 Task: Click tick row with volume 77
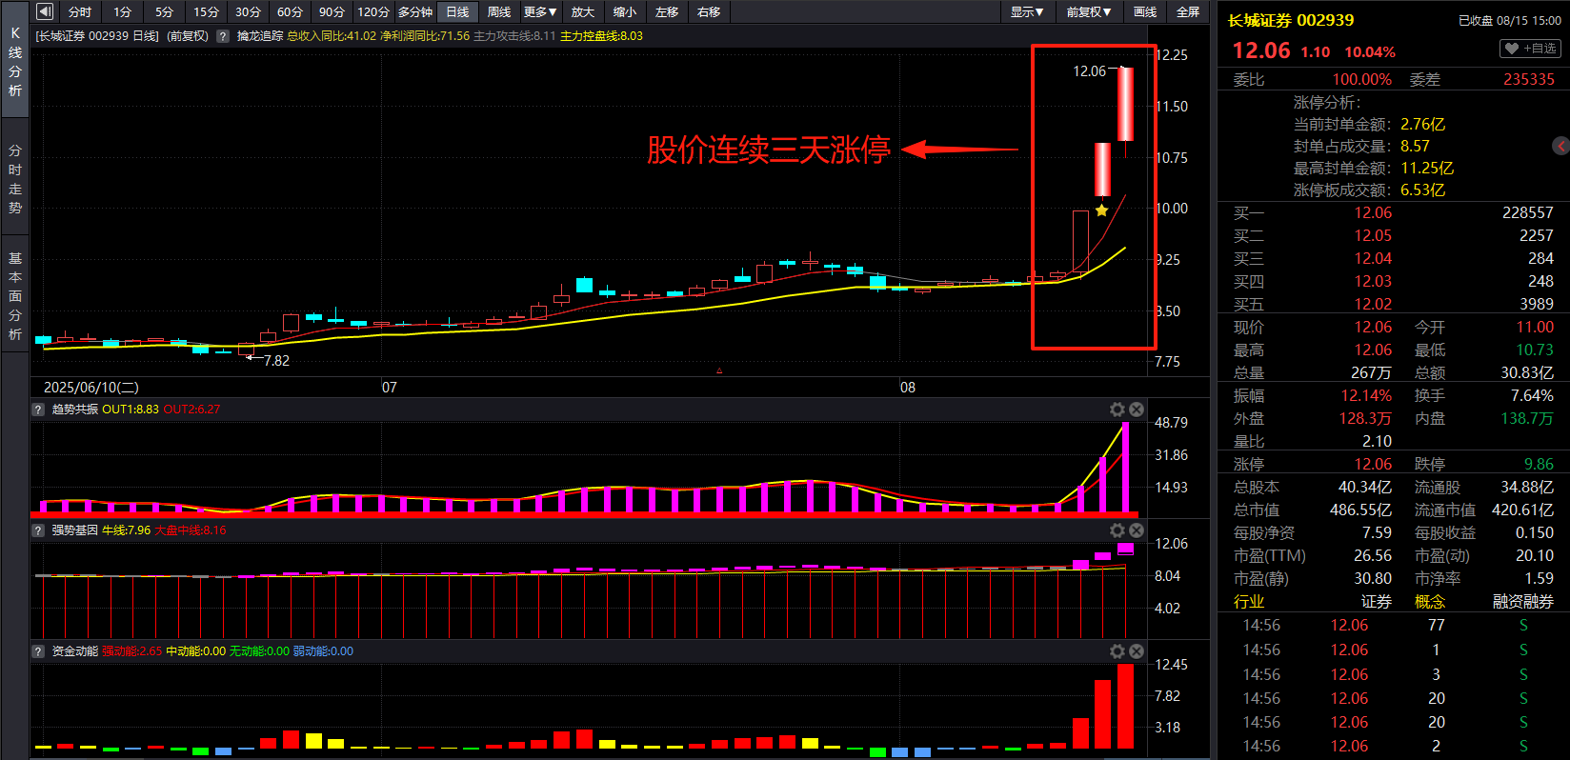1393,626
